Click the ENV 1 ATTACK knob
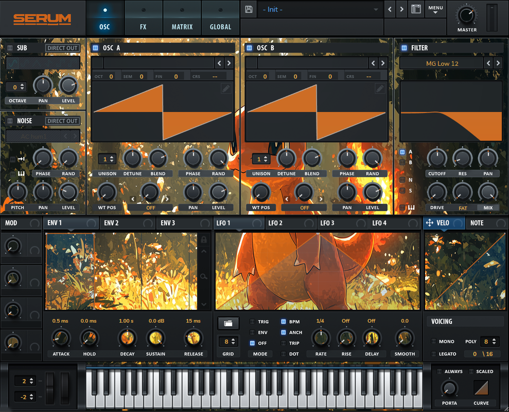The width and height of the screenshot is (509, 412). (x=61, y=338)
